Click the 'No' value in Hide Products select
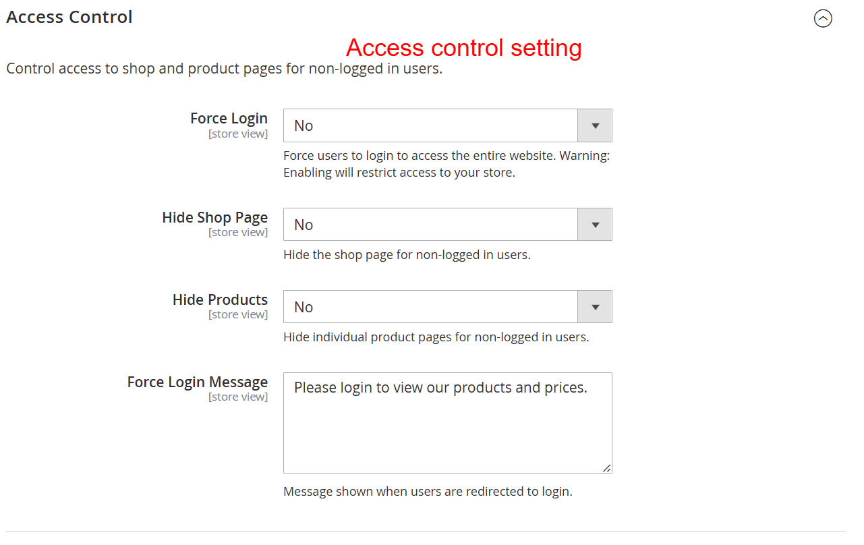This screenshot has height=545, width=864. (304, 308)
